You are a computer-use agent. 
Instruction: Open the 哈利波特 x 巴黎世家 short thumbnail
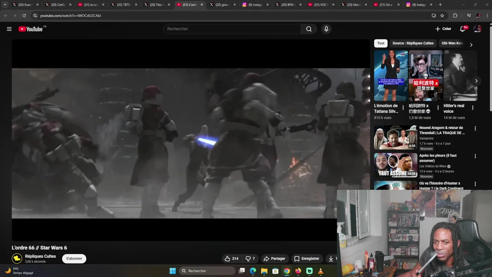point(426,75)
